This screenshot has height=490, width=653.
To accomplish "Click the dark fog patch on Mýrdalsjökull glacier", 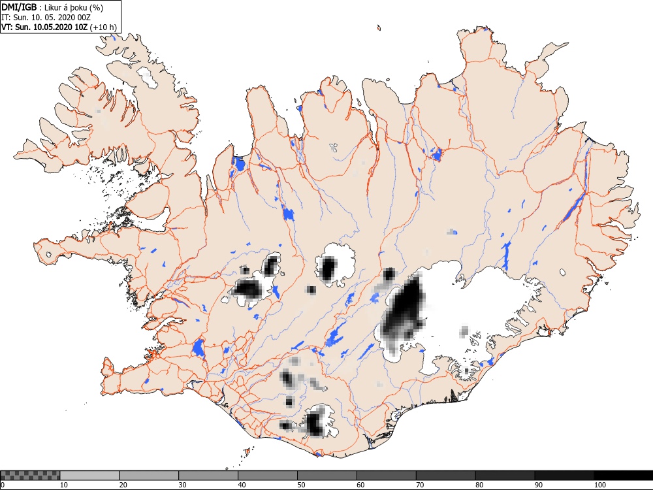I will [314, 423].
